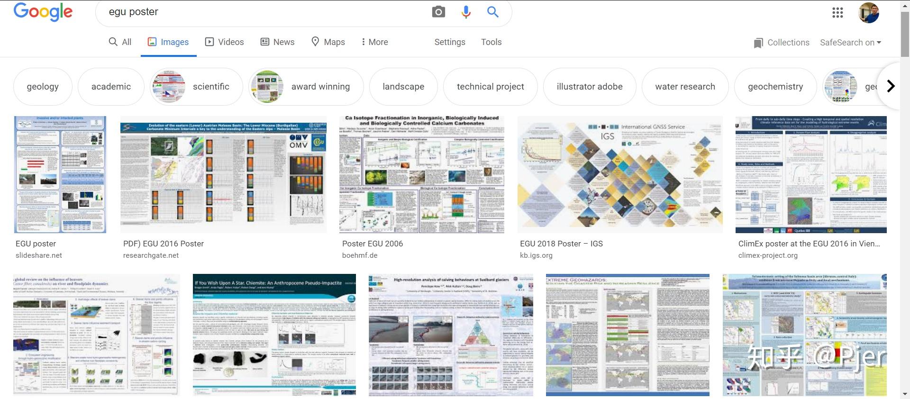Expand the More menu

tap(374, 42)
